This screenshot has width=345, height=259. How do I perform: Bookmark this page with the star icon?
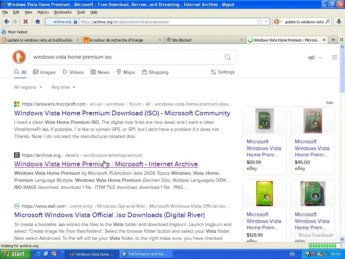coord(260,22)
